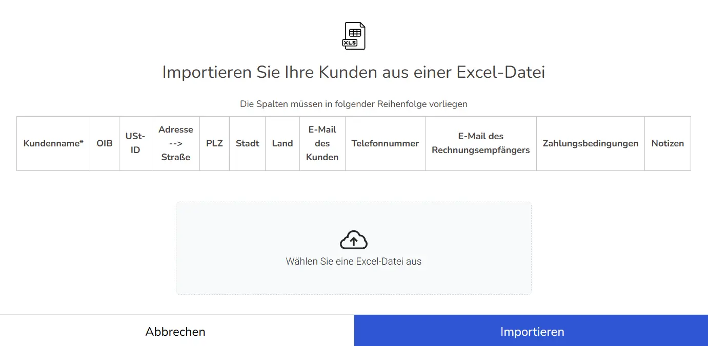Screen dimensions: 708x346
Task: Click the Kundenname* column header
Action: tap(53, 143)
